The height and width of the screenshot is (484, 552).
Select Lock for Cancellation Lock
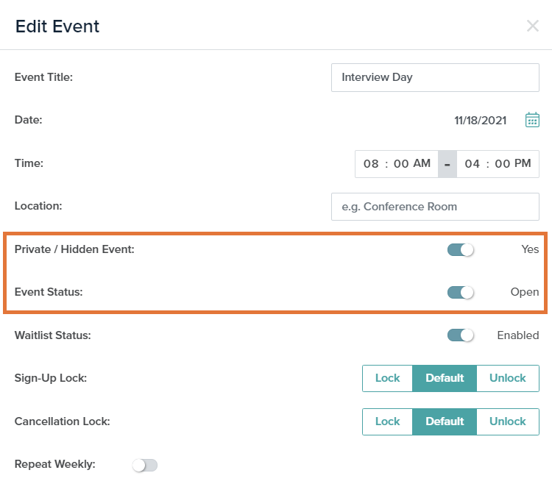(x=387, y=421)
